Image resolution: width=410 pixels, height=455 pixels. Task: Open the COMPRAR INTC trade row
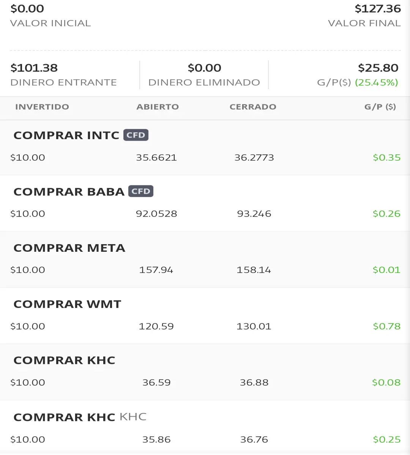tap(205, 147)
